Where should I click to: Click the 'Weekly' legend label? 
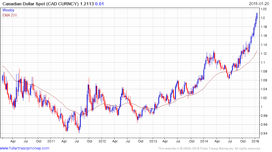8,10
